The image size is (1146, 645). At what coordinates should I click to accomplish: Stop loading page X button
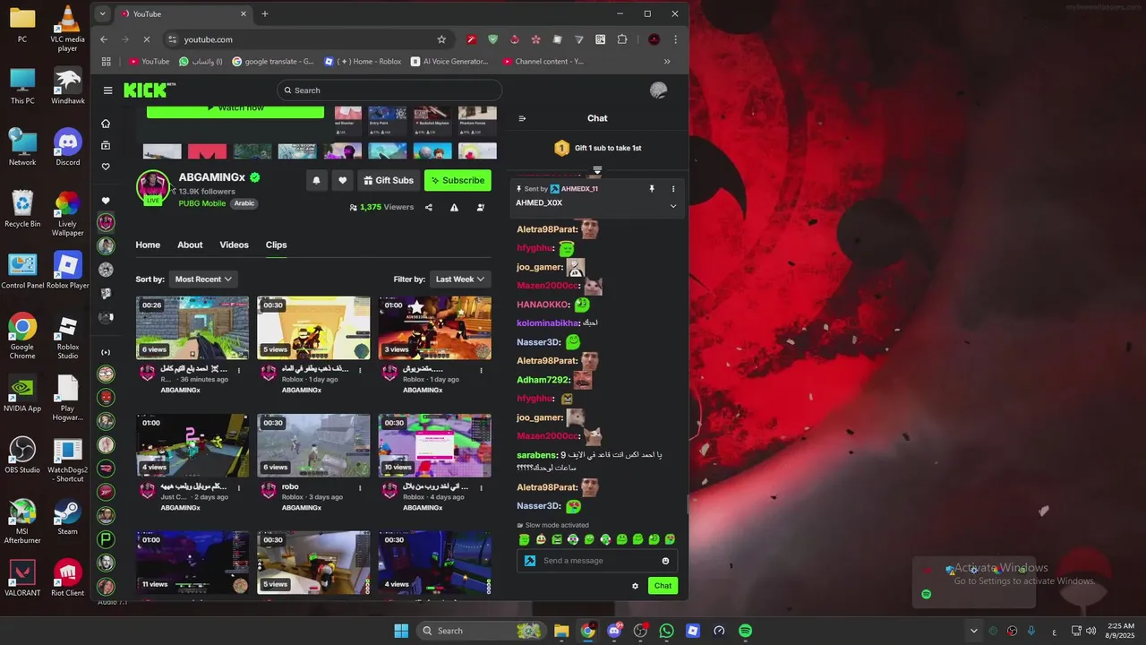click(147, 39)
